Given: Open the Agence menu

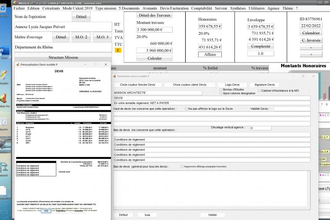Looking at the screenshot, I should tap(273, 8).
